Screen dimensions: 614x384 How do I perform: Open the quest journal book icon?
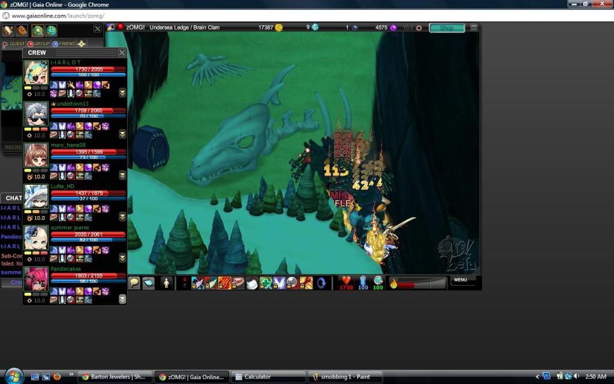click(8, 30)
